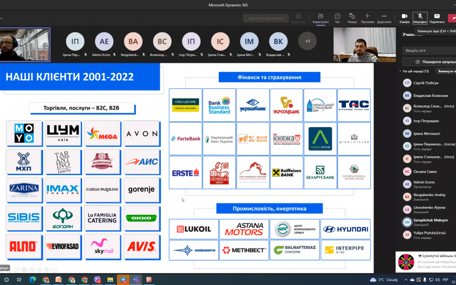Select participant avatar BA Bezgubenko
The width and height of the screenshot is (456, 285).
tap(133, 42)
